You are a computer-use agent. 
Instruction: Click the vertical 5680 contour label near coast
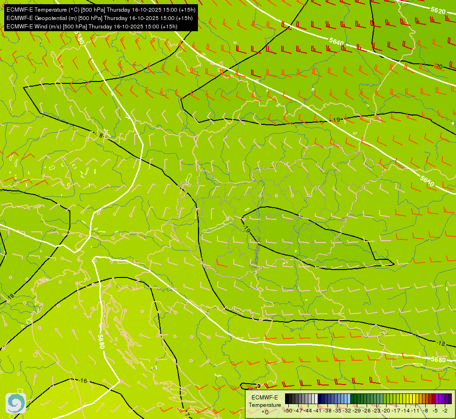pyautogui.click(x=101, y=341)
